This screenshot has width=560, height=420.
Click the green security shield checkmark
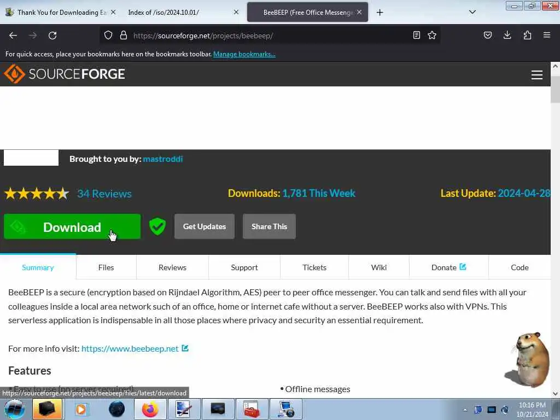pos(157,226)
